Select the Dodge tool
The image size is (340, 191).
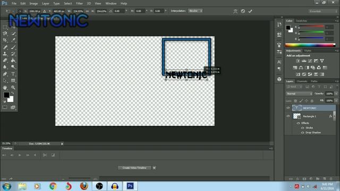[13, 67]
